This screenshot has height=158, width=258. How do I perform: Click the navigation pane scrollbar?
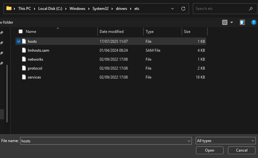click(x=7, y=94)
